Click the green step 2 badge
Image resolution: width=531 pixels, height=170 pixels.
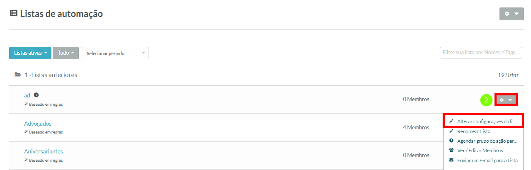pos(486,100)
